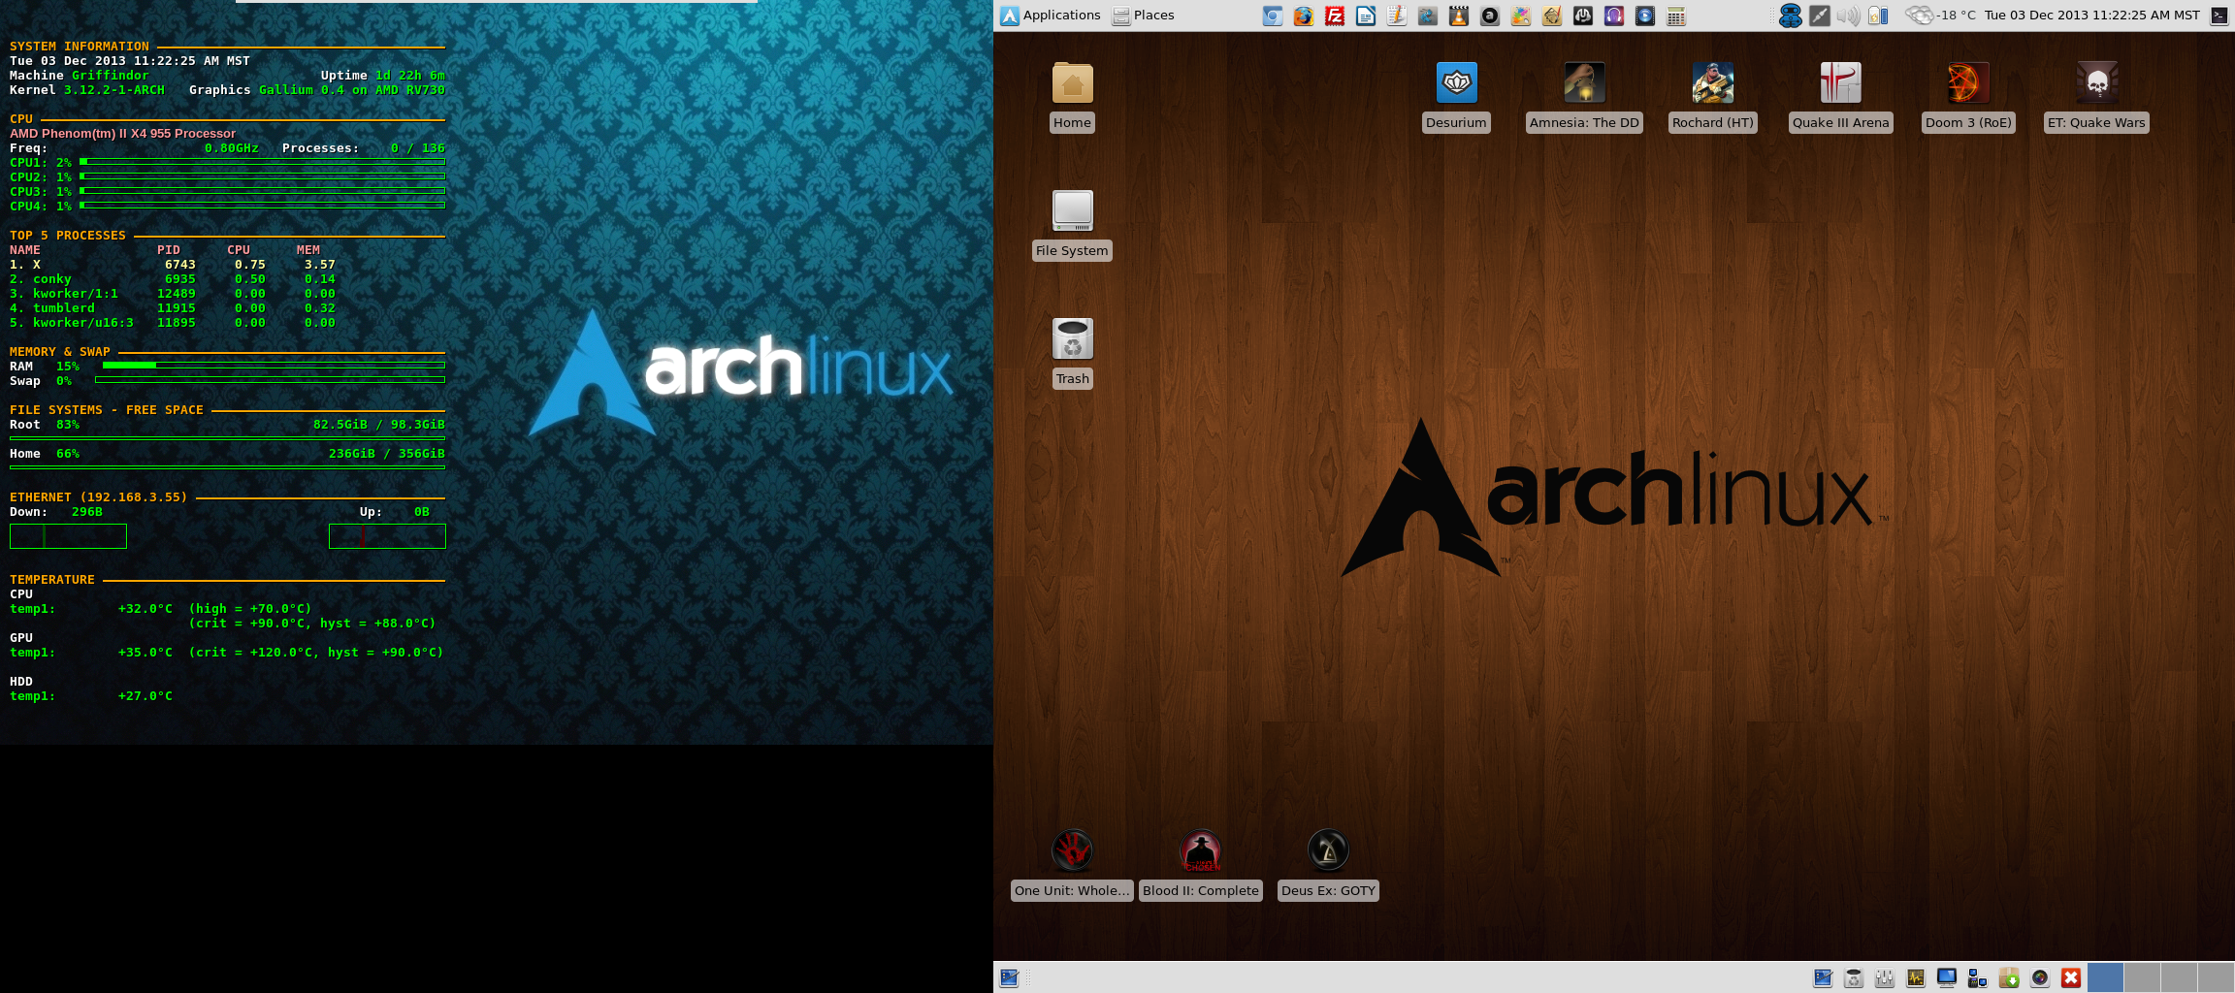This screenshot has height=993, width=2235.
Task: Select Rochard (HT) desktop launcher
Action: [x=1713, y=97]
